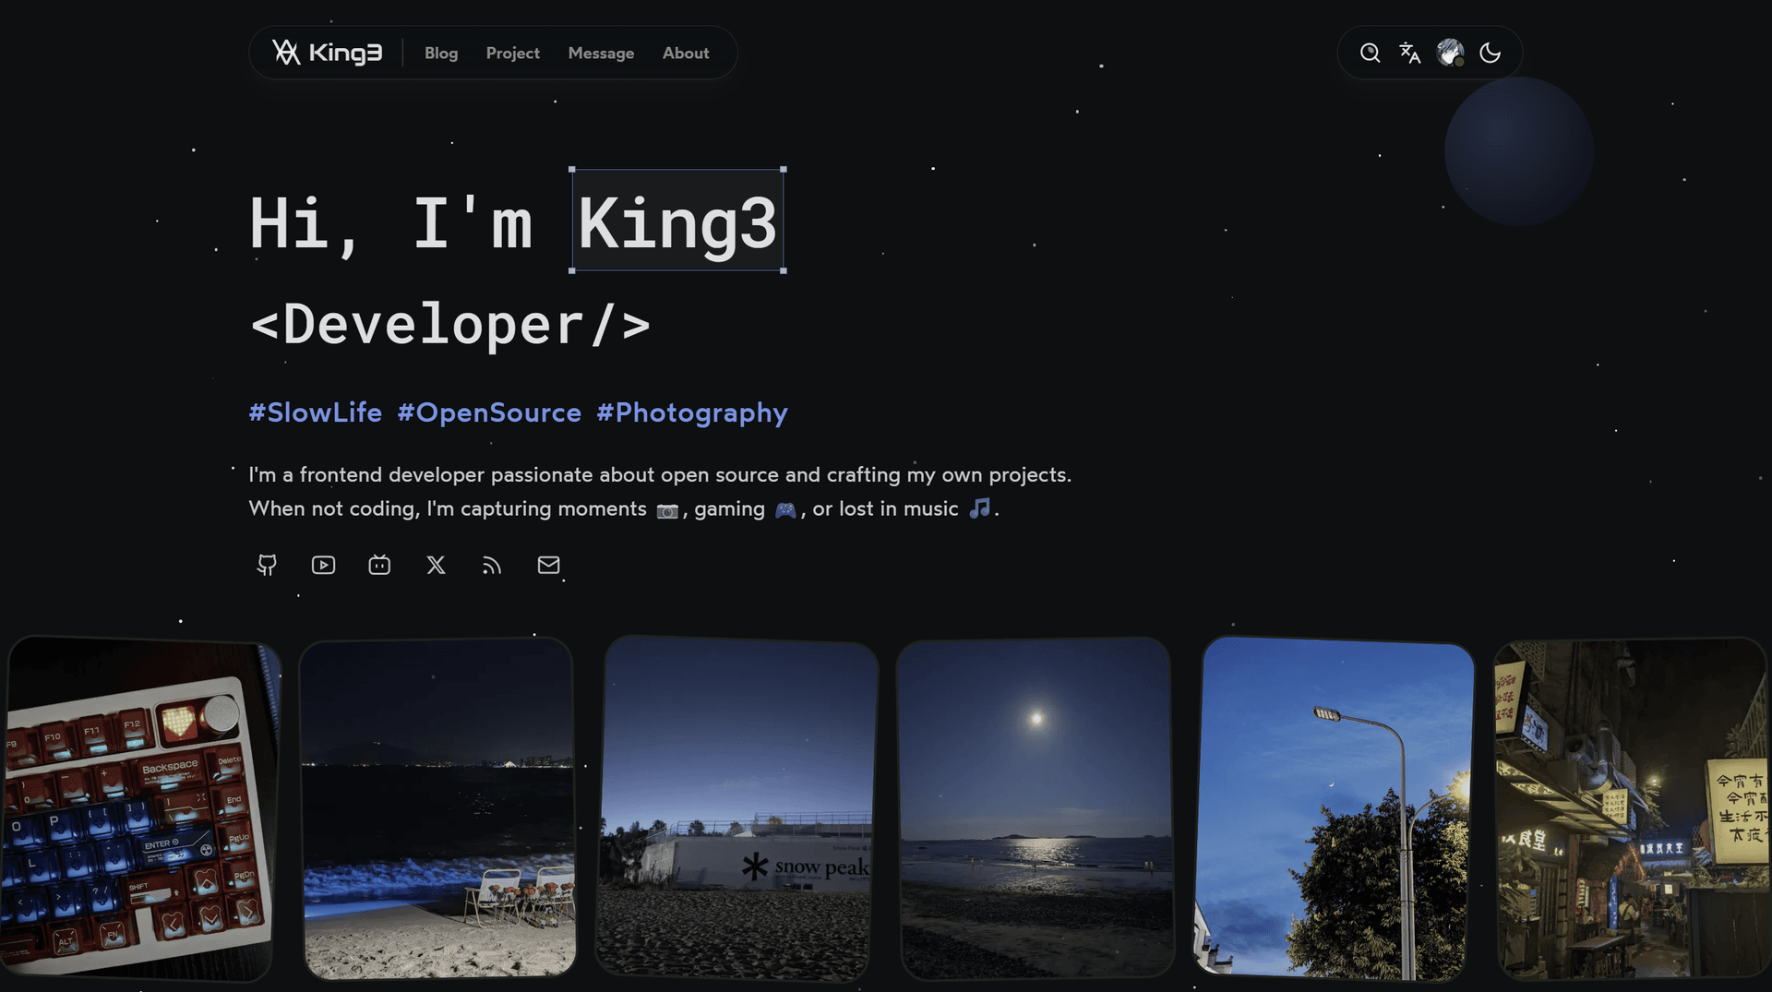Open the YouTube channel icon
Screen dimensions: 1772x992
(323, 565)
